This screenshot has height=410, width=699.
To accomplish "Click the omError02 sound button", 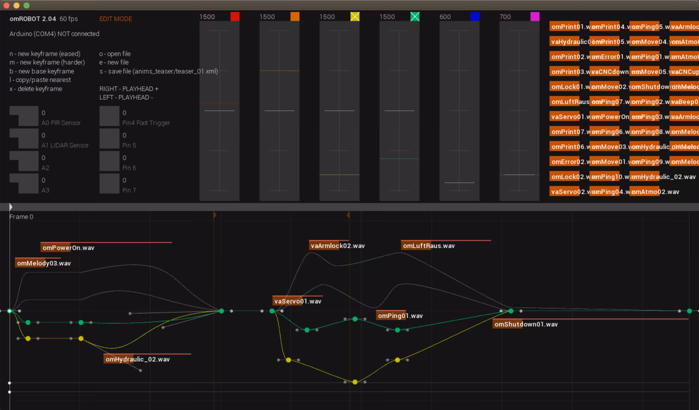I will [x=564, y=161].
